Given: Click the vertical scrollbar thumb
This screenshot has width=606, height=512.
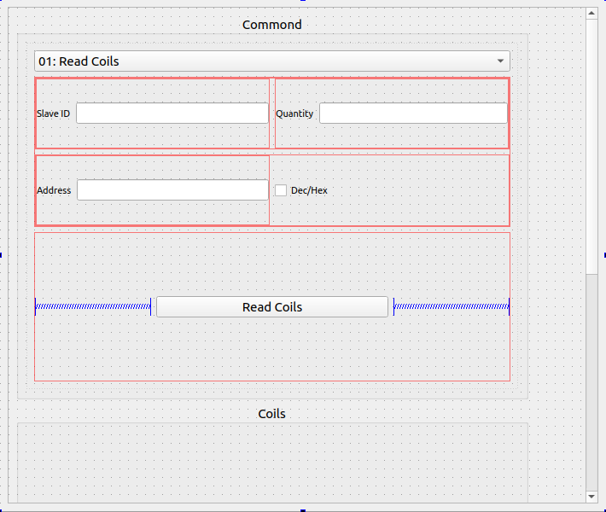Looking at the screenshot, I should click(591, 145).
